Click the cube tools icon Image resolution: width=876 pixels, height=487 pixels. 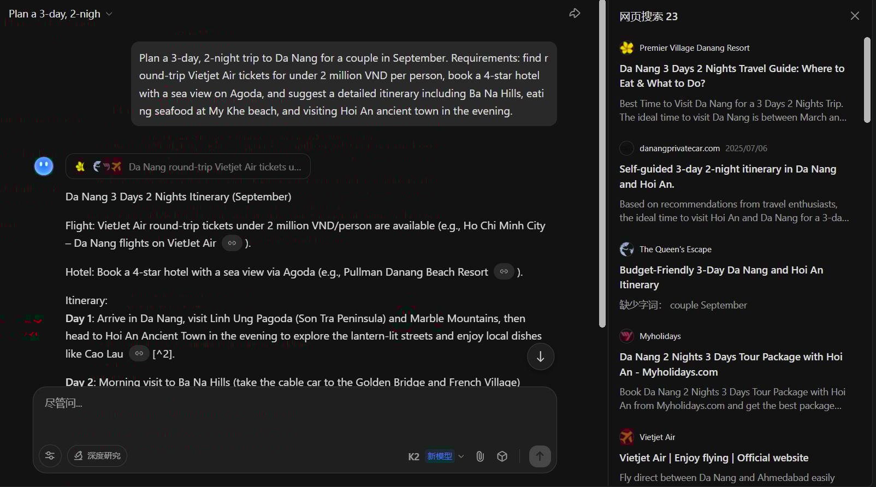pyautogui.click(x=502, y=456)
